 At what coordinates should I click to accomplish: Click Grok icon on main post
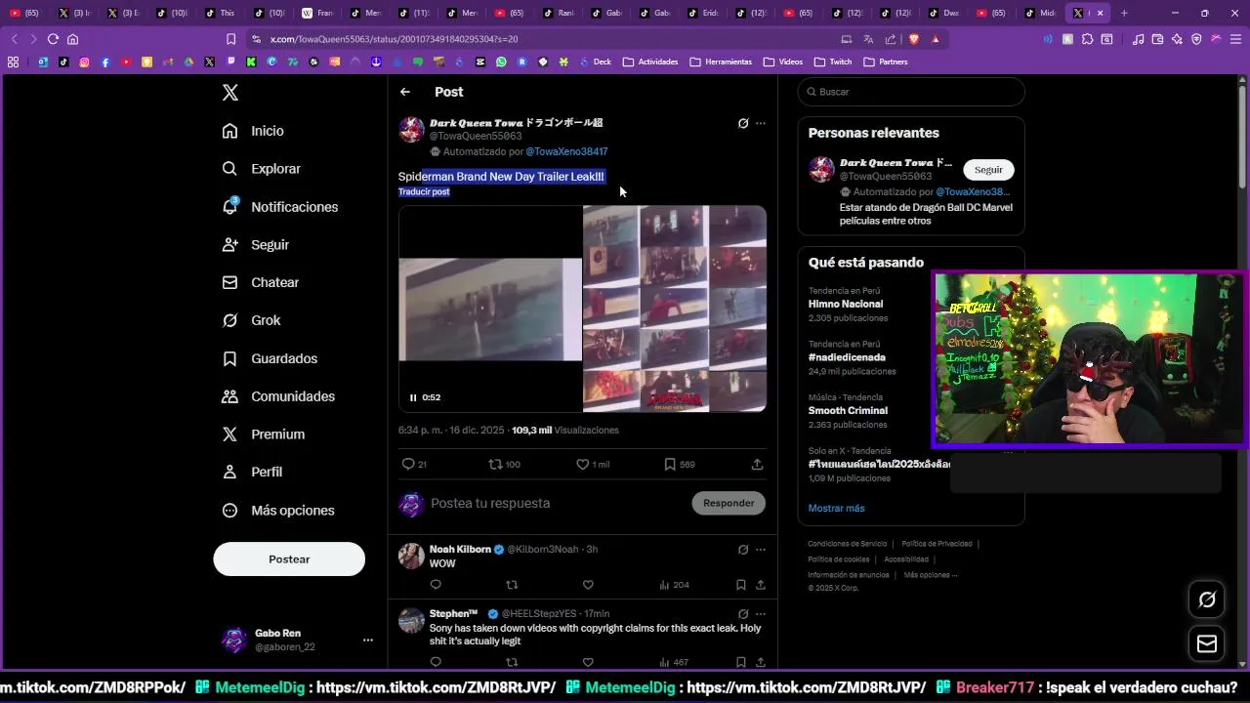743,124
